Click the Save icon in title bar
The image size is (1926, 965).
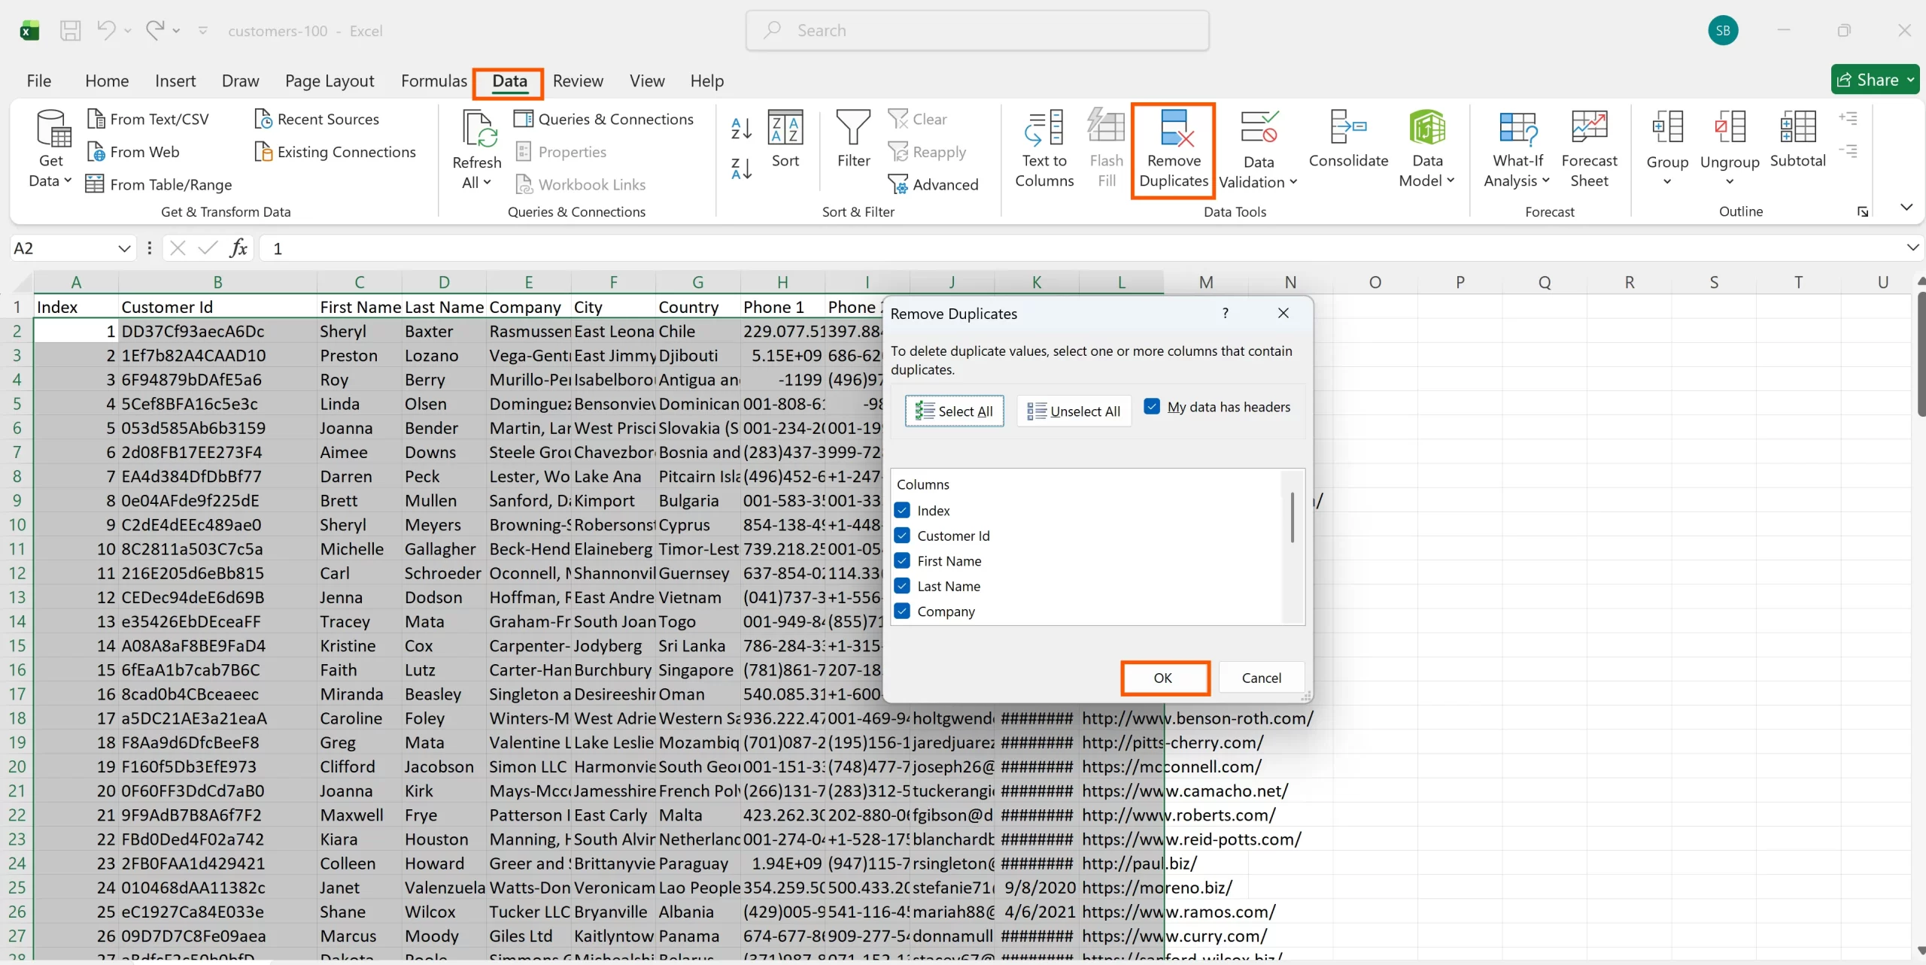[70, 31]
